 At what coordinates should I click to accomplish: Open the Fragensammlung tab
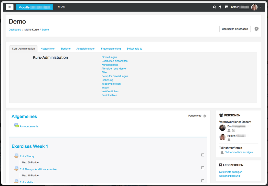tap(111, 49)
